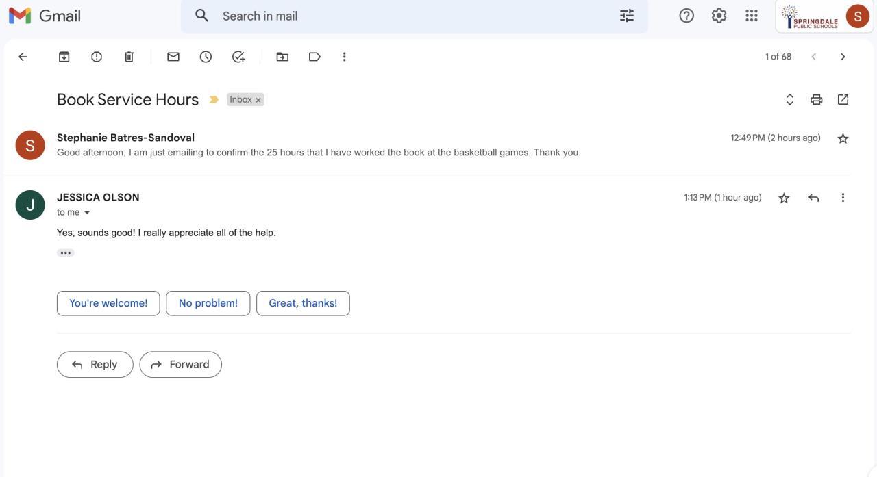This screenshot has height=477, width=877.
Task: Click the Forward button
Action: 181,365
